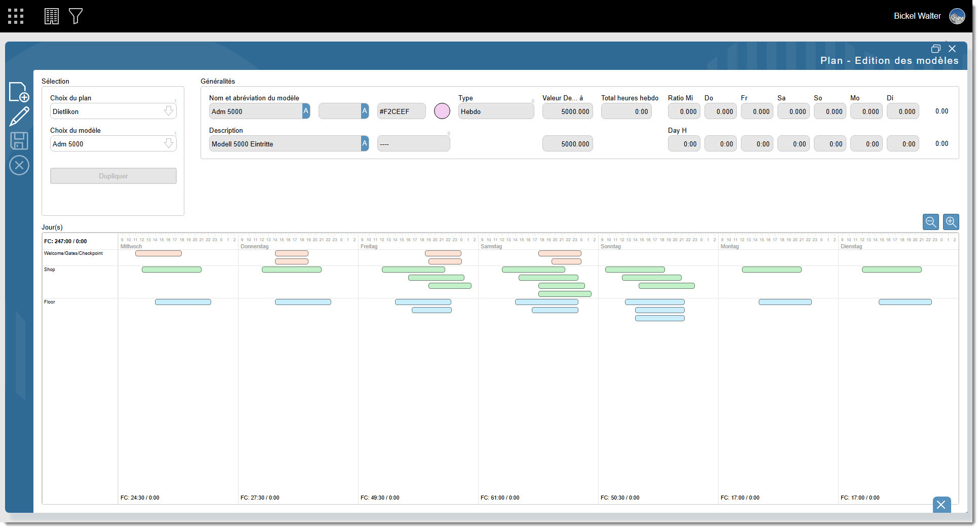Click the Montag Floor blue shift bar

click(785, 302)
